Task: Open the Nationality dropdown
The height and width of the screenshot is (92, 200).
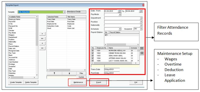Action: 141,25
